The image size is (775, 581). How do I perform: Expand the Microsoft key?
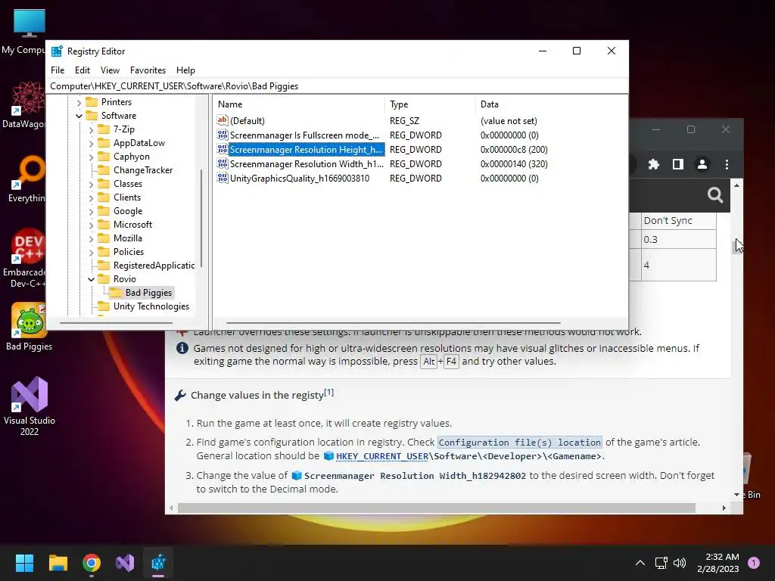click(91, 225)
